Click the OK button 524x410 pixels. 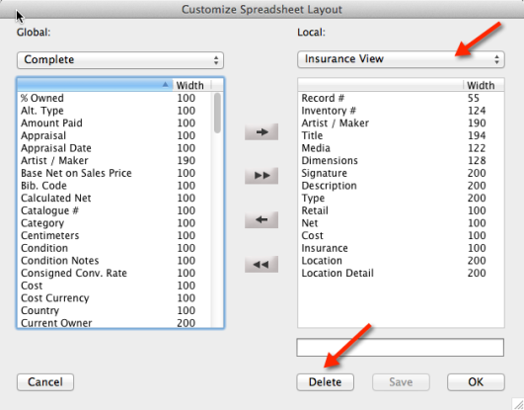(476, 382)
